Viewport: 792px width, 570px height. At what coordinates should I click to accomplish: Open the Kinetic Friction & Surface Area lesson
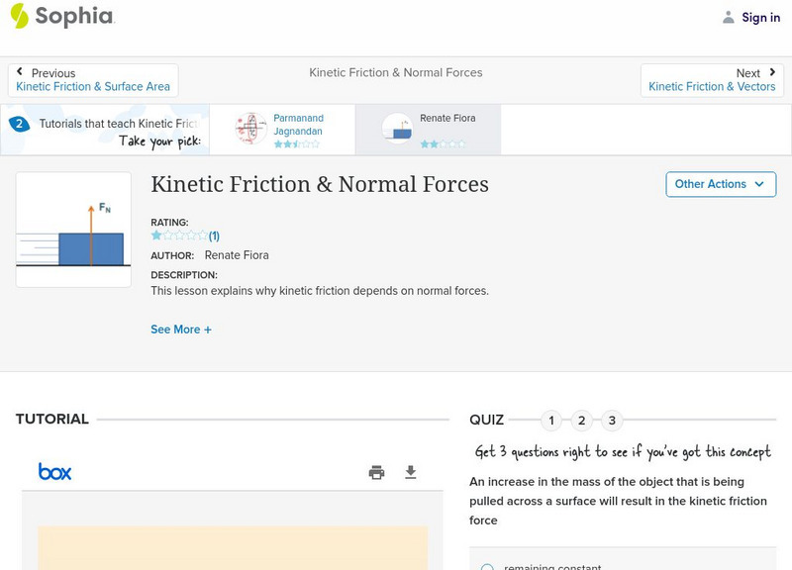pyautogui.click(x=93, y=87)
